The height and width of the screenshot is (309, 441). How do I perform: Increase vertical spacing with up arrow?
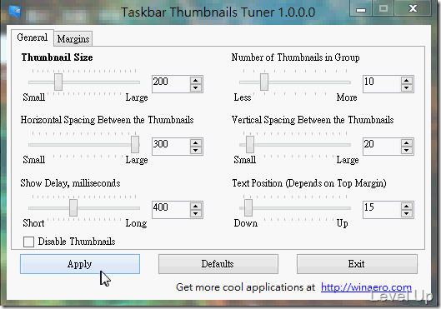pyautogui.click(x=407, y=143)
